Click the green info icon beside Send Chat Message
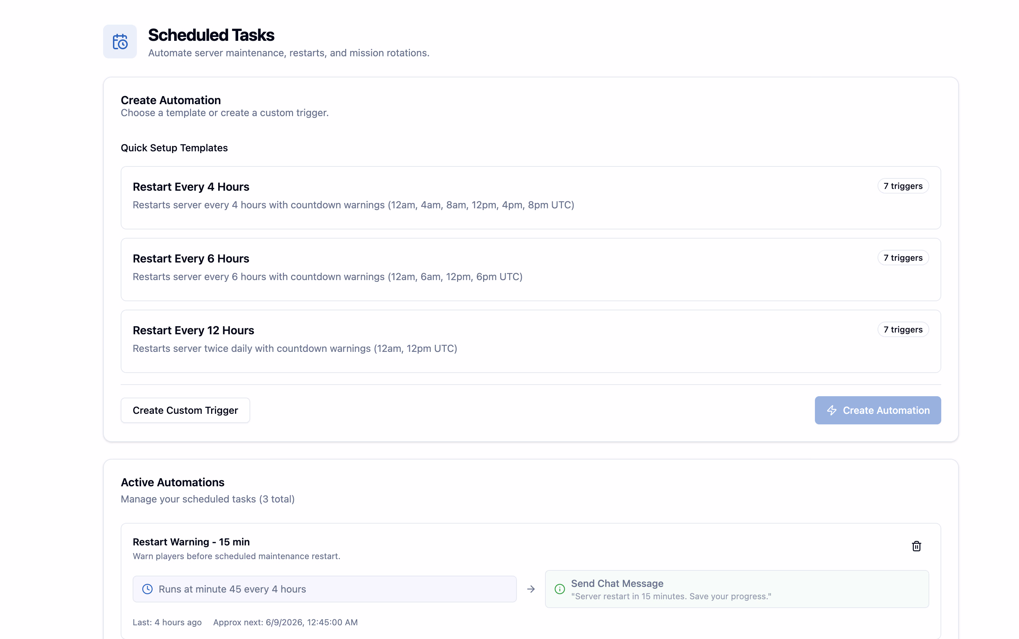 coord(560,589)
